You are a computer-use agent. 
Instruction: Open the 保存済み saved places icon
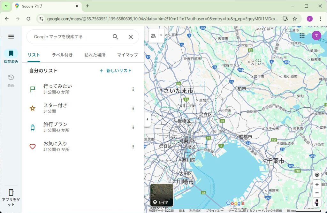point(11,53)
